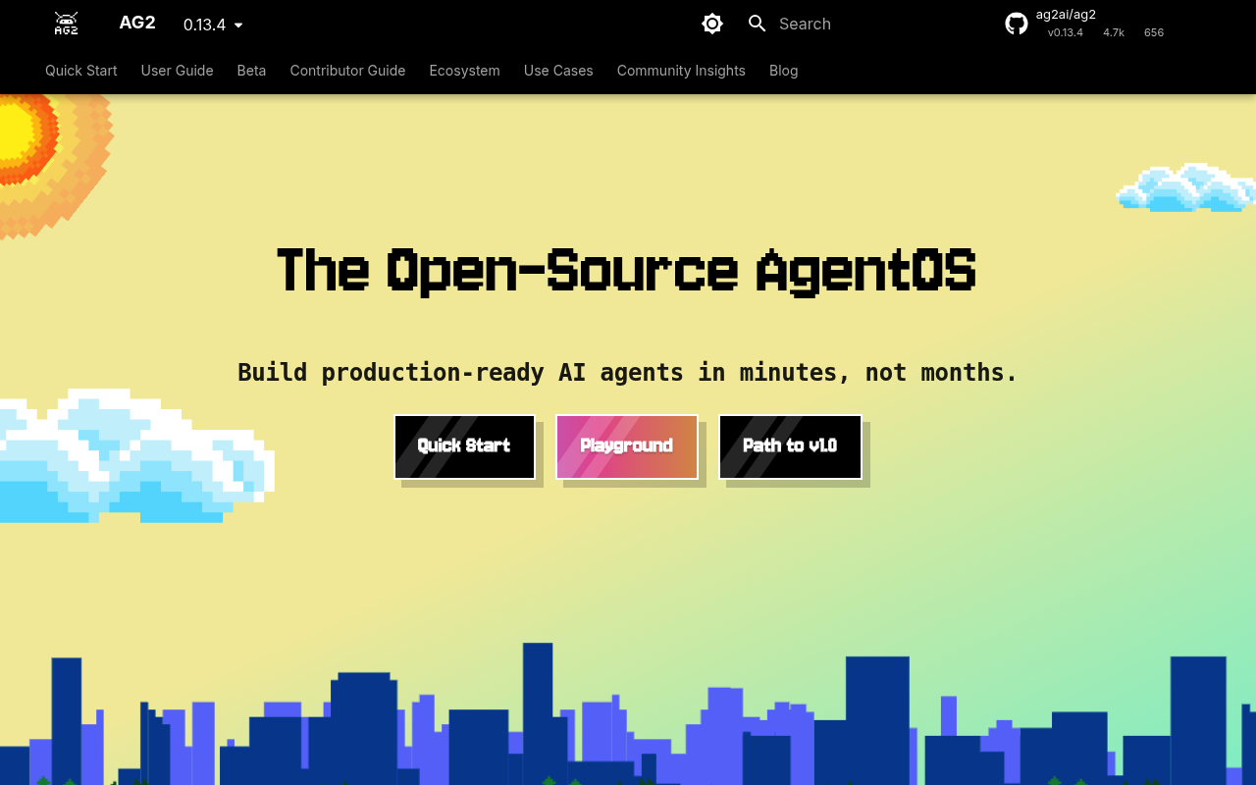View the Community Insights tab
The image size is (1256, 785).
[x=681, y=71]
